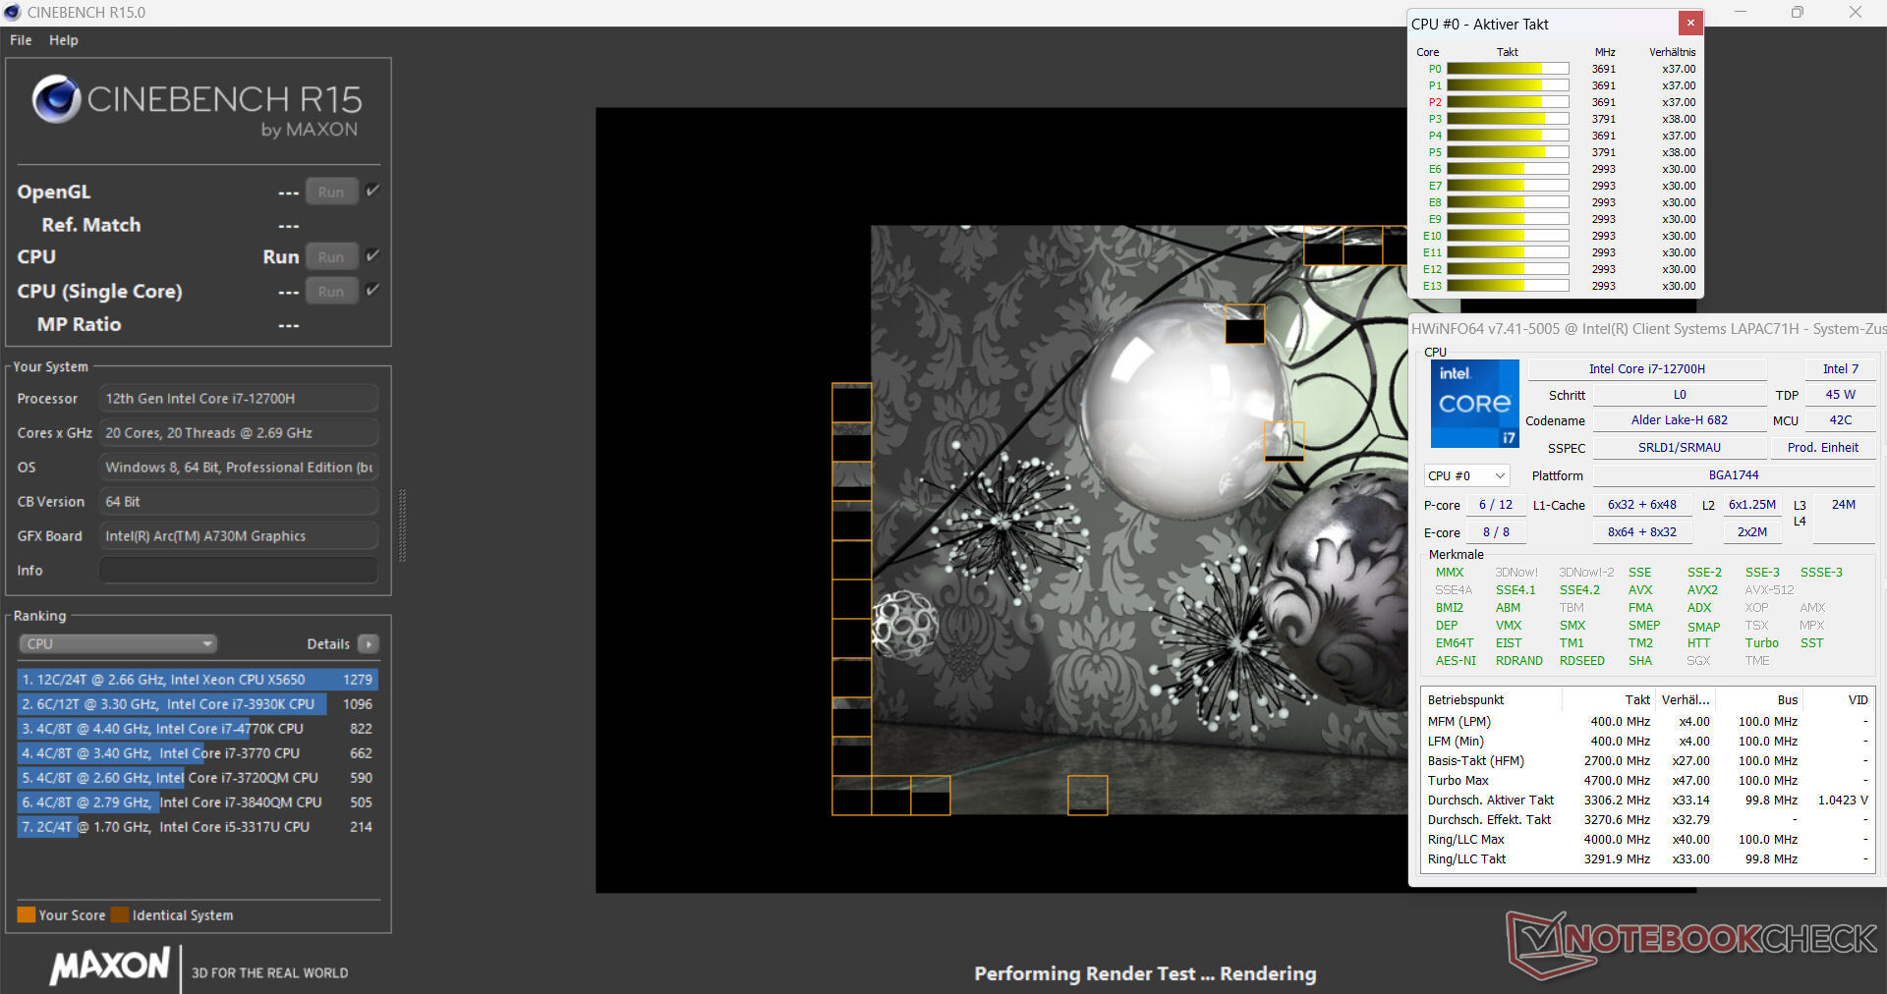1887x994 pixels.
Task: Click the Run button for CPU
Action: [x=331, y=257]
